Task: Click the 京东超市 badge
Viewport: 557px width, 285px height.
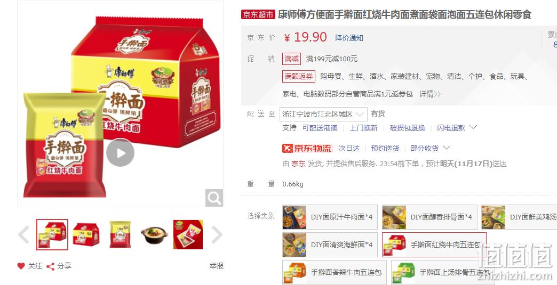Action: point(258,14)
